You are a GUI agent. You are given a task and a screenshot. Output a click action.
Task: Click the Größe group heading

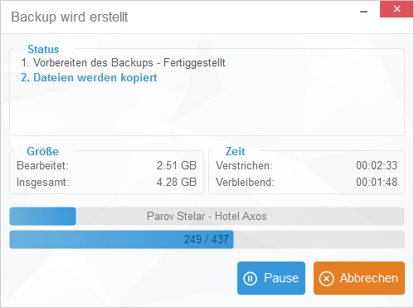pyautogui.click(x=42, y=151)
